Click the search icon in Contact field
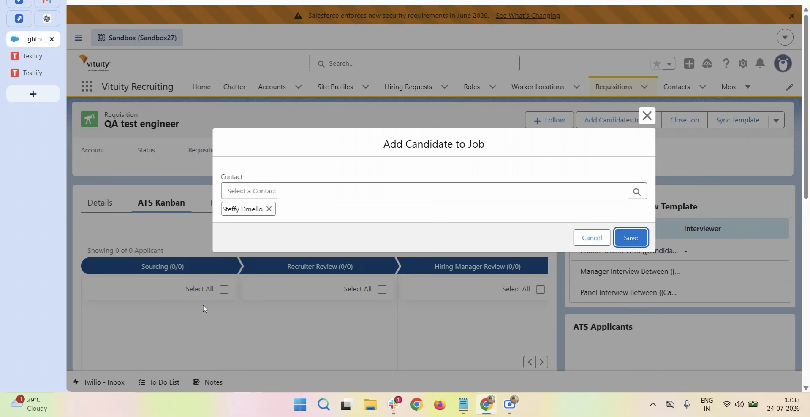810x417 pixels. click(636, 192)
